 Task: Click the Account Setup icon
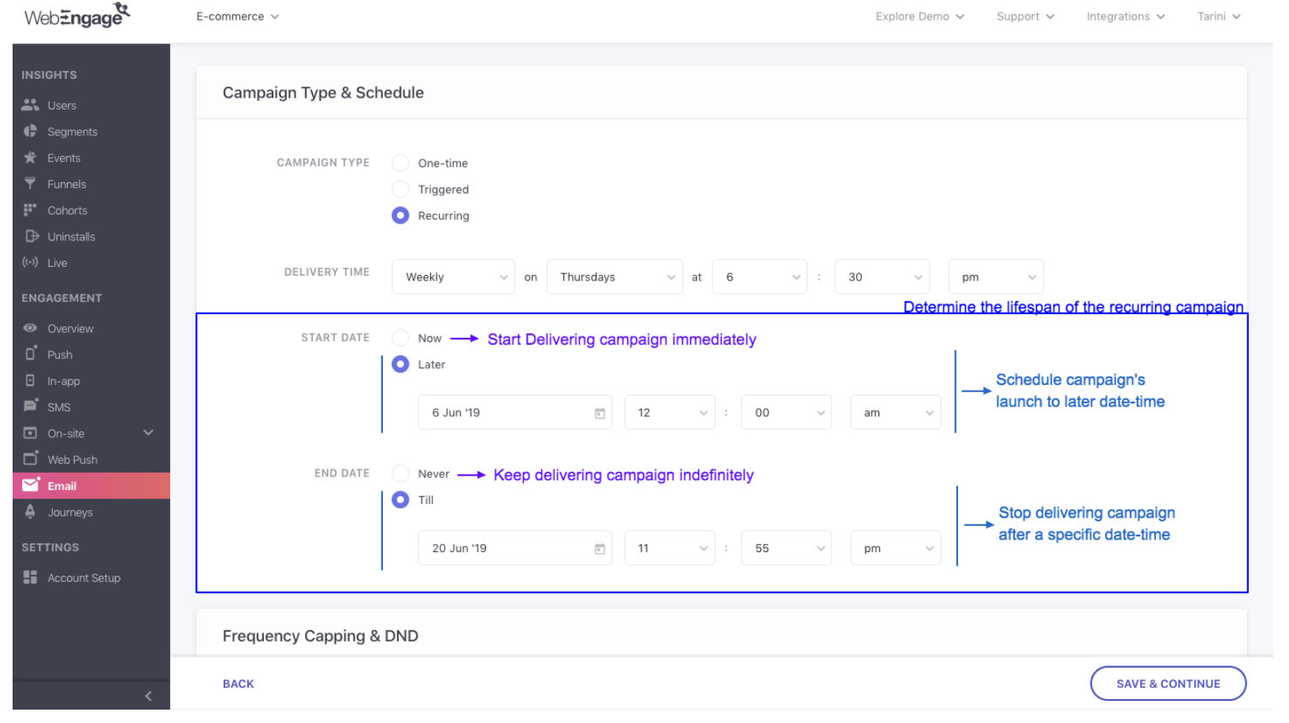pos(30,577)
